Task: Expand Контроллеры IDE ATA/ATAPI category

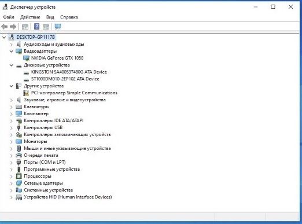Action: 11,121
